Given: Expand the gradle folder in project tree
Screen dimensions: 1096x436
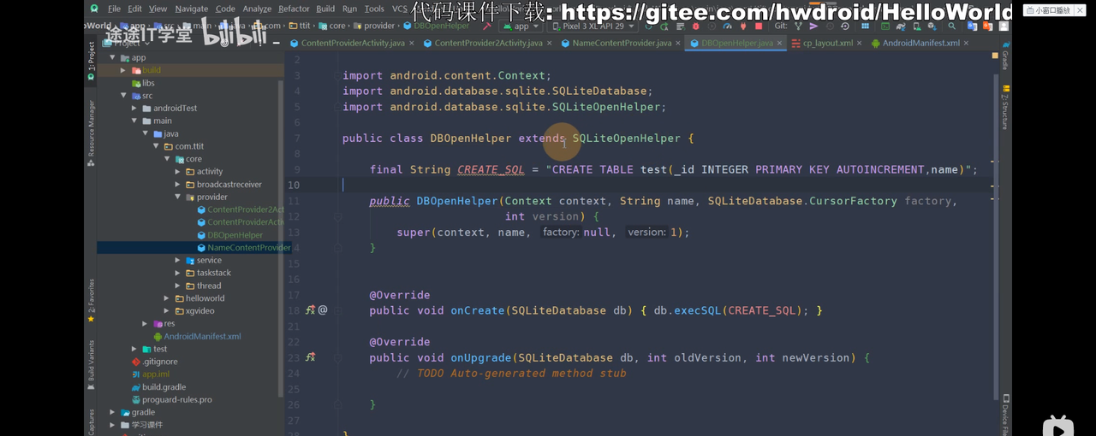Looking at the screenshot, I should 112,412.
